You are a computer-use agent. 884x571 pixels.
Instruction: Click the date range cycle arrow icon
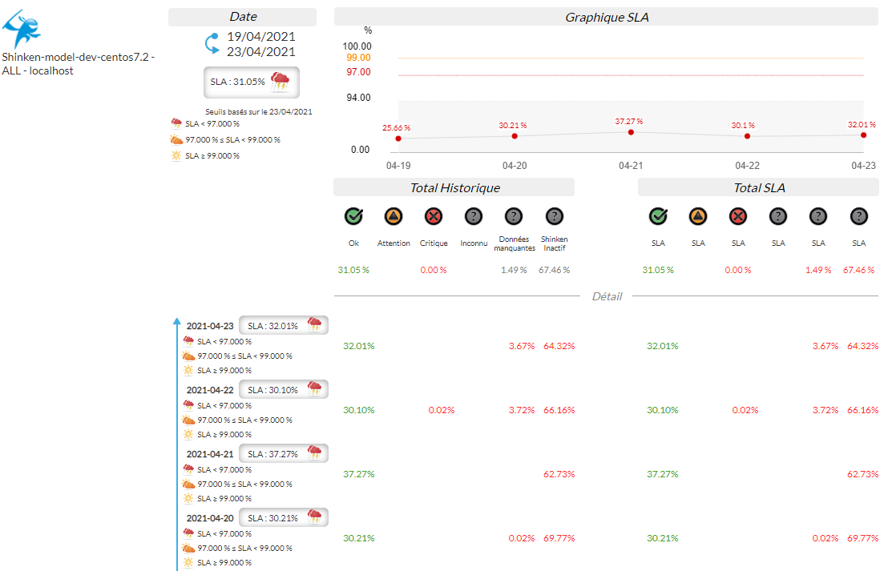(212, 44)
